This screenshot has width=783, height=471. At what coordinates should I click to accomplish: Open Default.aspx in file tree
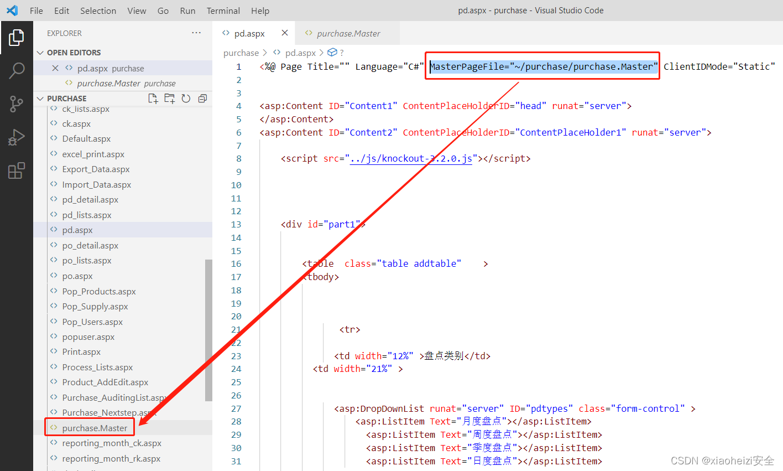tap(86, 139)
